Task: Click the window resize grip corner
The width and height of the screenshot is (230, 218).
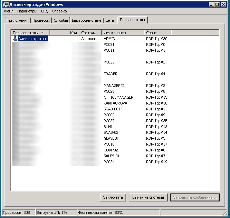Action: 224,213
